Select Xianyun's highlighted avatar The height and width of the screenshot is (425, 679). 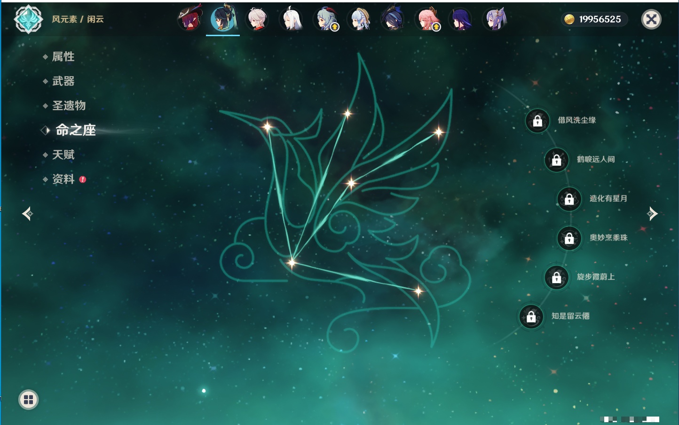tap(223, 19)
